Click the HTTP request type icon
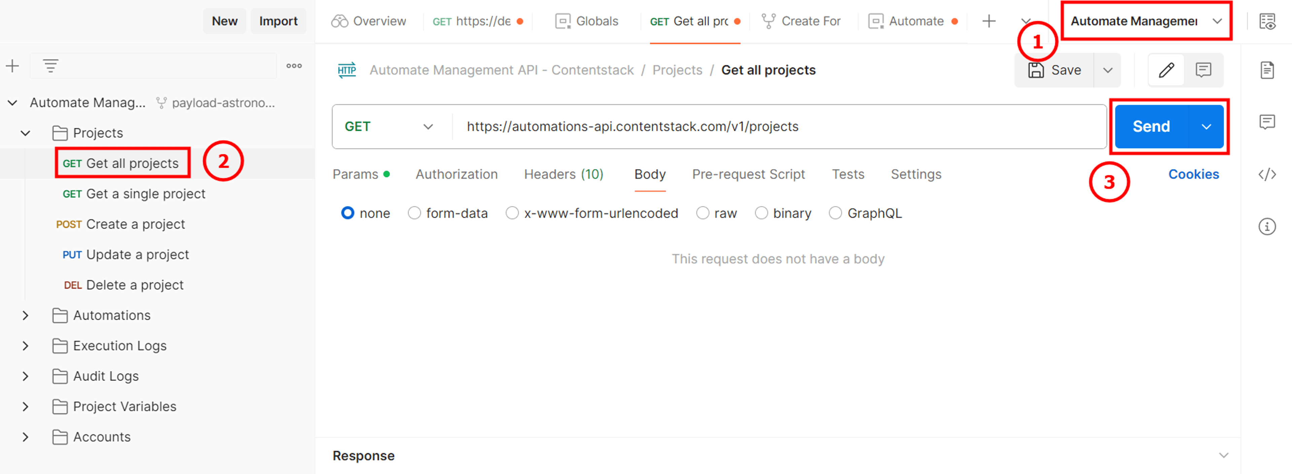 (x=347, y=70)
